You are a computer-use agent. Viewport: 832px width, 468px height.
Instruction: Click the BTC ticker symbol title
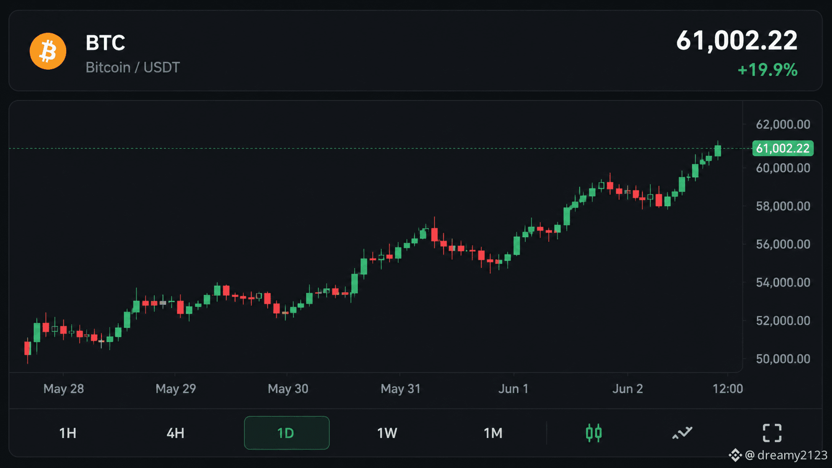pyautogui.click(x=105, y=43)
